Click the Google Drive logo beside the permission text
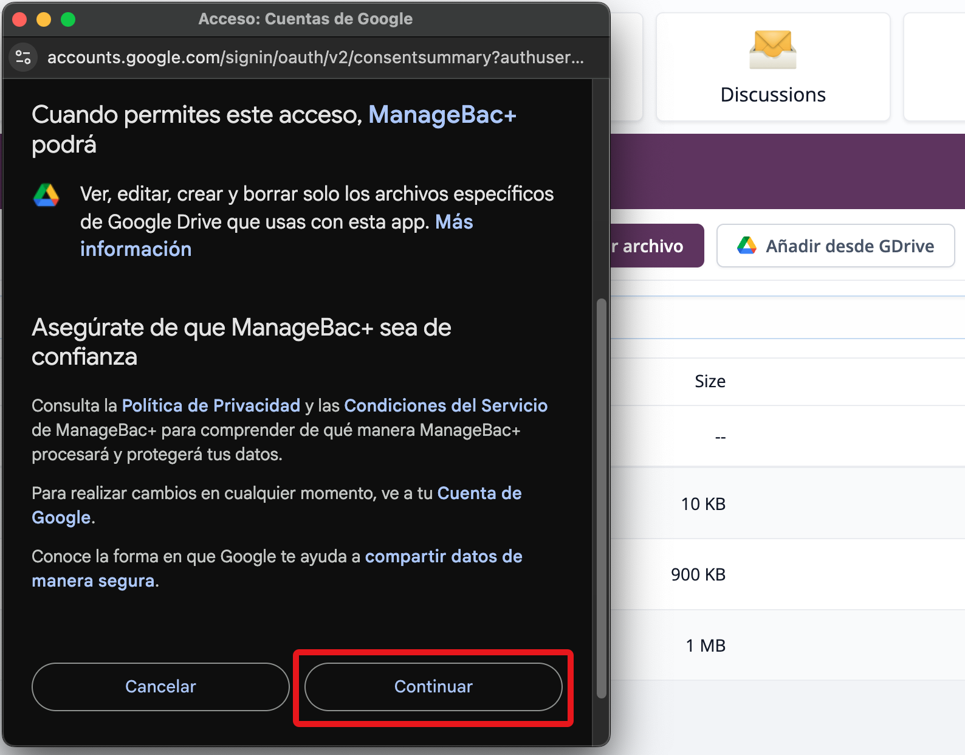The image size is (965, 755). tap(46, 195)
